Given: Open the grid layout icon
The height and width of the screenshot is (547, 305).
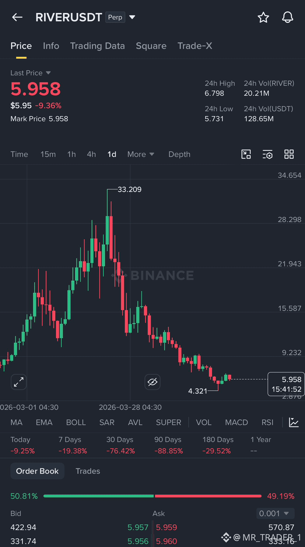Looking at the screenshot, I should point(289,154).
